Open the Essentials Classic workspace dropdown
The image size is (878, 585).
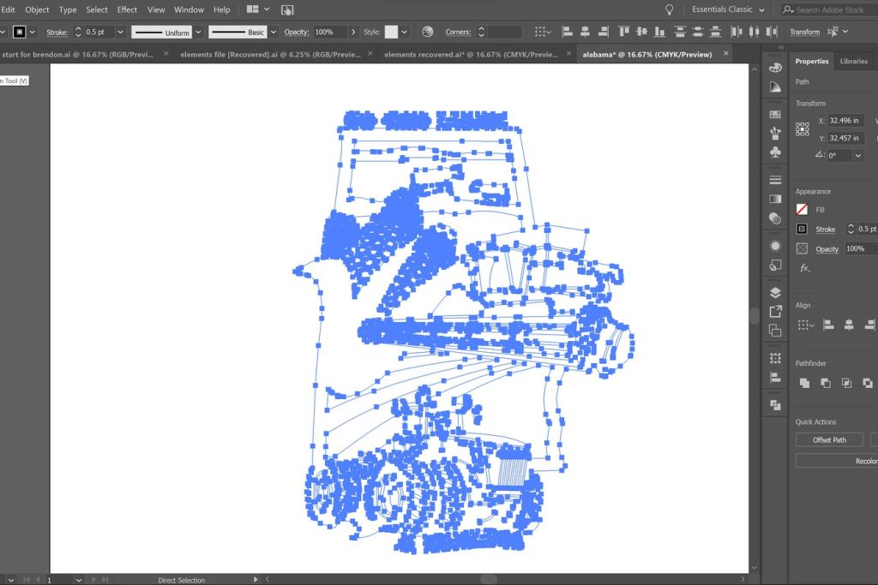pyautogui.click(x=728, y=9)
